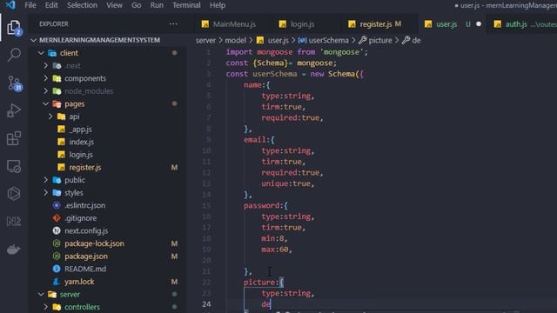Open the Edit menu
The height and width of the screenshot is (313, 557).
(51, 5)
